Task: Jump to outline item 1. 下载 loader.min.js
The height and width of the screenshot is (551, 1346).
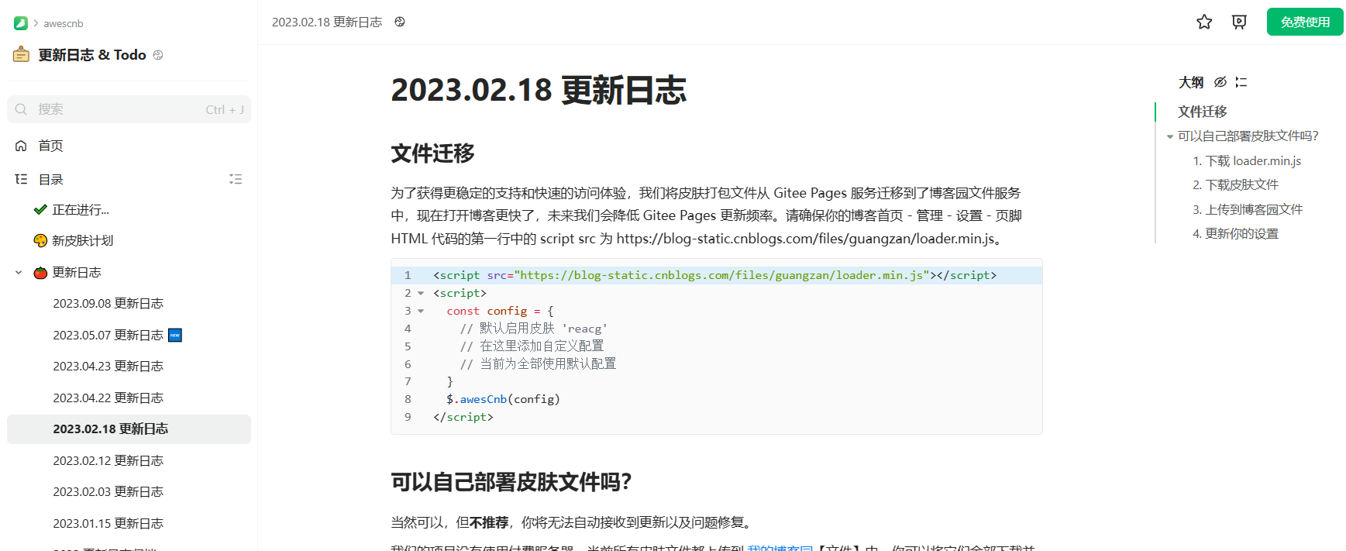Action: pyautogui.click(x=1247, y=161)
